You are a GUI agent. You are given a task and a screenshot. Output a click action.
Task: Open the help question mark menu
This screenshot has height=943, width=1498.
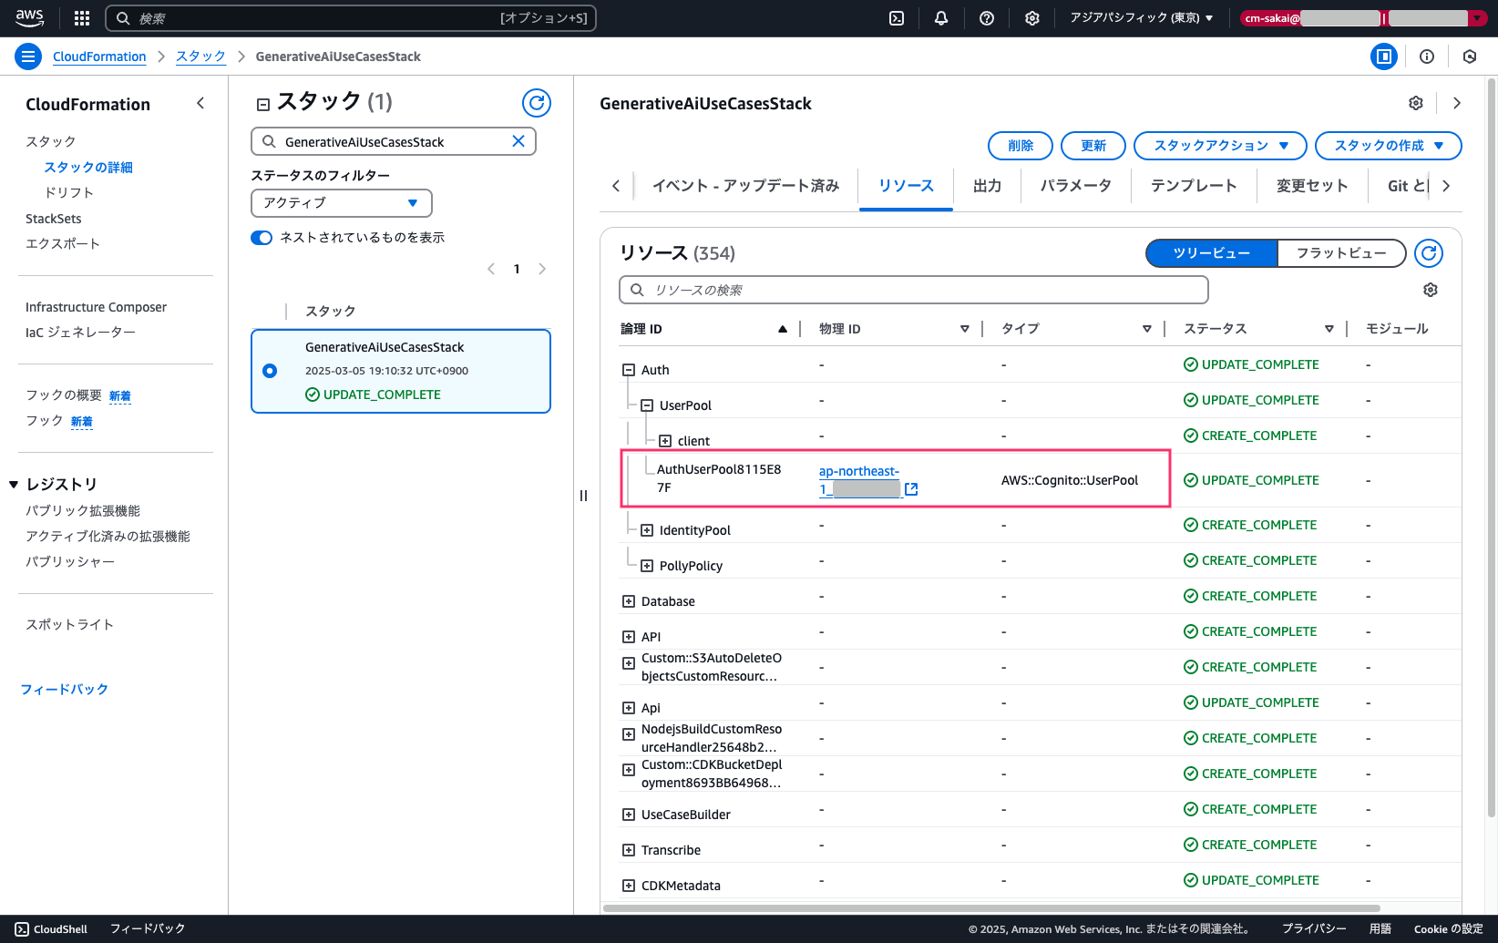pos(987,18)
